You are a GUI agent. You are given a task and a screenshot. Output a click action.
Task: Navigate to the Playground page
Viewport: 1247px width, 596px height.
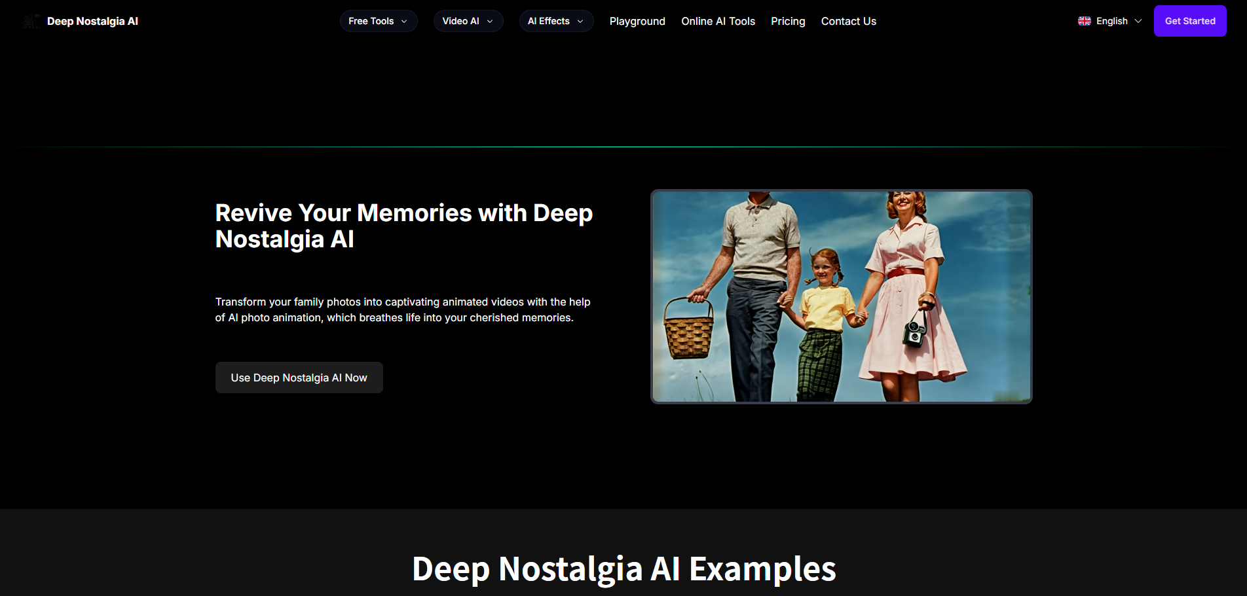tap(637, 21)
